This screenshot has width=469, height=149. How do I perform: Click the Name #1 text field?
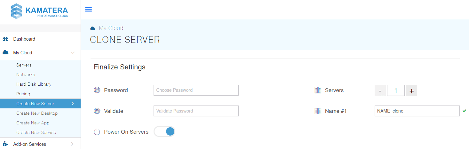click(417, 111)
